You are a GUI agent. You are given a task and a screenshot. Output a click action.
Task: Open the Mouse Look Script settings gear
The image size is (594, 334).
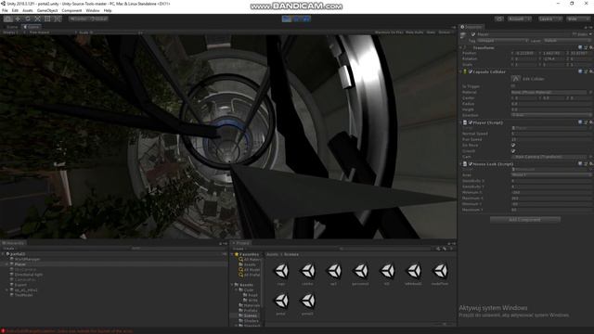pyautogui.click(x=590, y=164)
